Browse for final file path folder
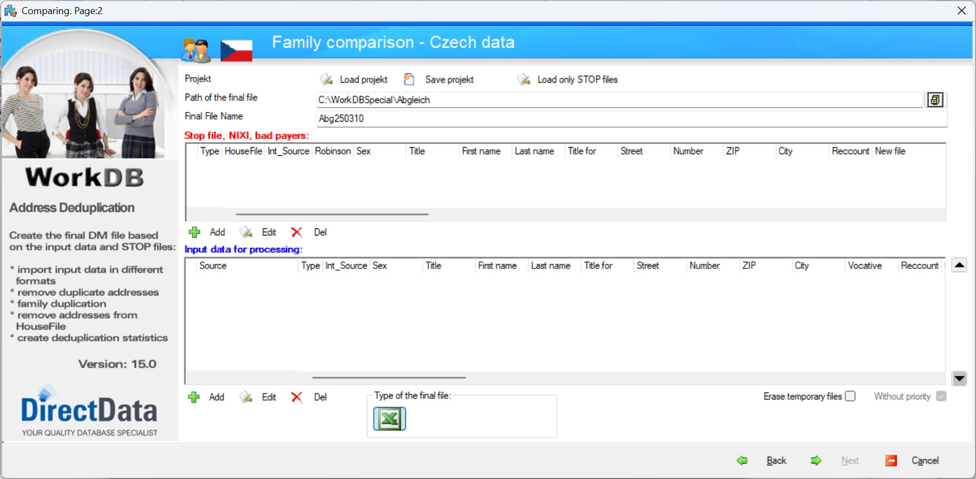This screenshot has width=976, height=479. 935,100
